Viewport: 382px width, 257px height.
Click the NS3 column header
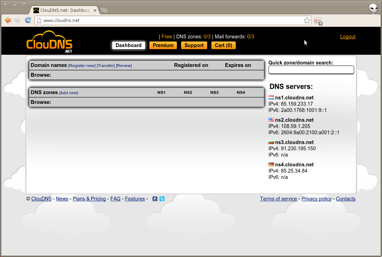pos(215,92)
